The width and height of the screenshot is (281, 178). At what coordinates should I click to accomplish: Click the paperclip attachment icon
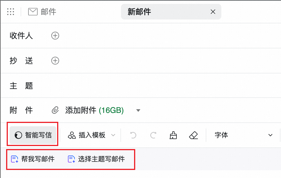click(55, 110)
